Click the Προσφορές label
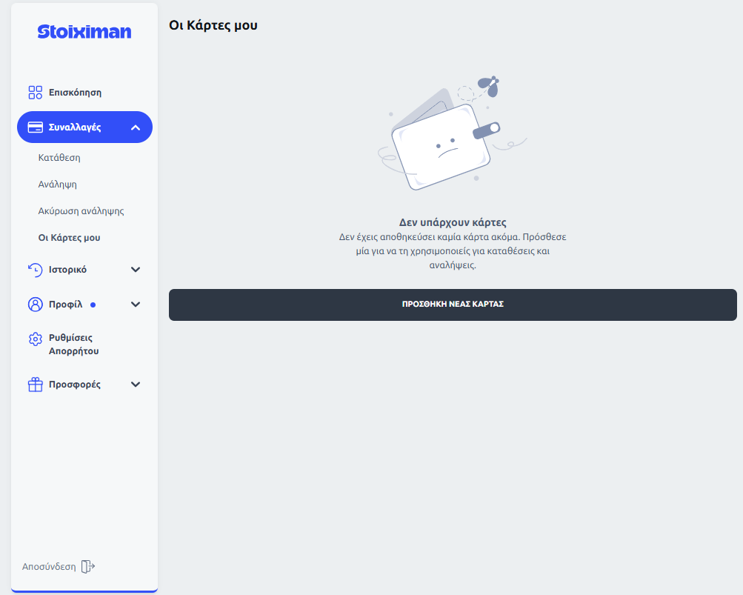 pyautogui.click(x=75, y=385)
